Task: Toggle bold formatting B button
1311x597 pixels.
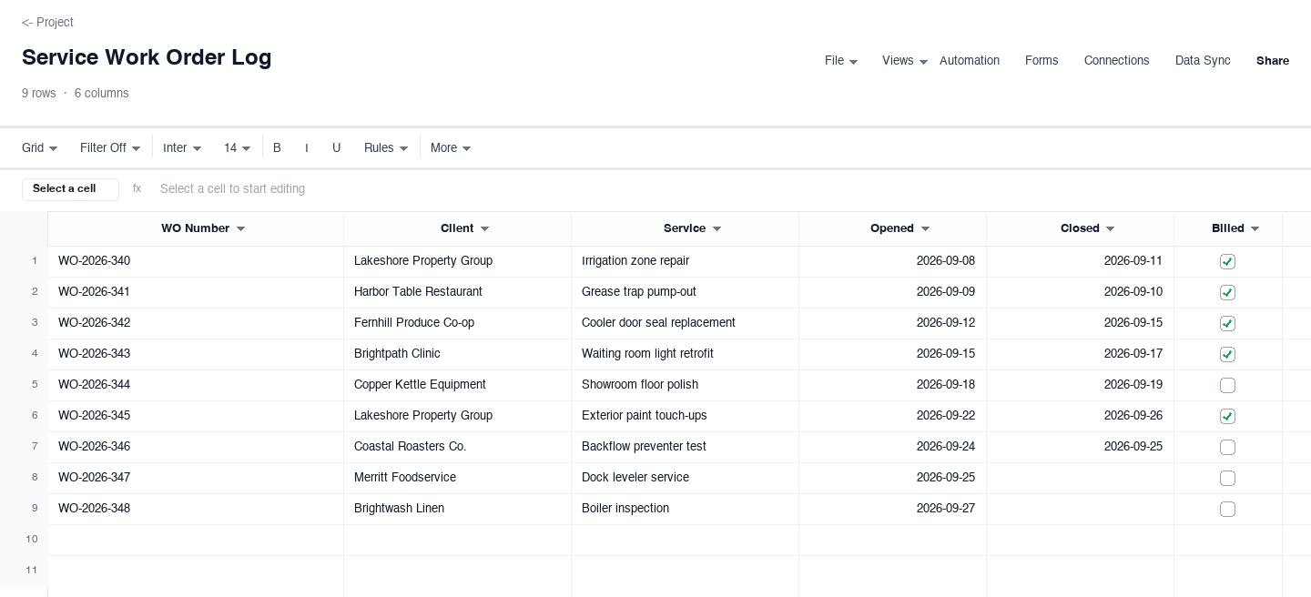Action: pyautogui.click(x=277, y=147)
